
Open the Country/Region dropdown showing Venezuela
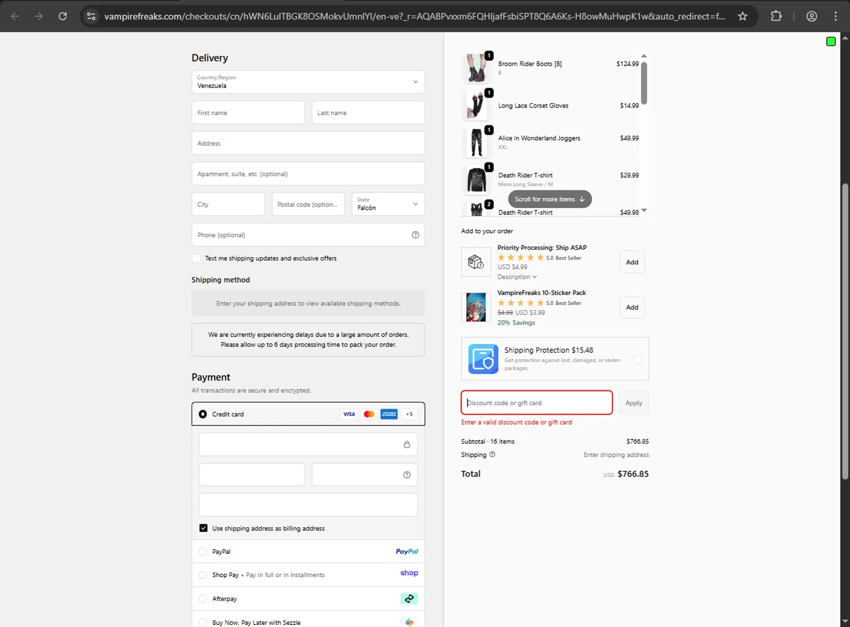[308, 82]
